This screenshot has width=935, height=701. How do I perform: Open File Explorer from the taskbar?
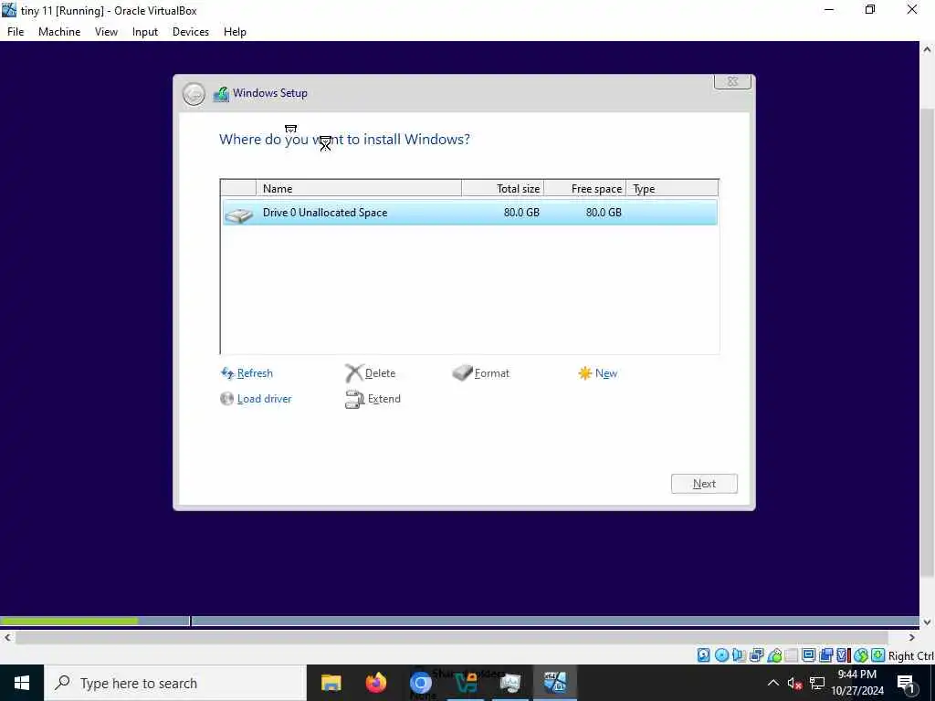click(331, 683)
